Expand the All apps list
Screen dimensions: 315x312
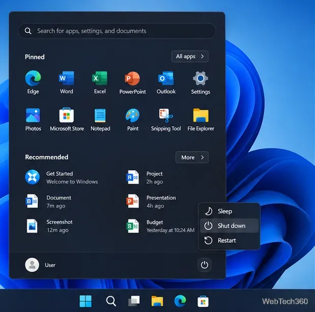[x=190, y=56]
